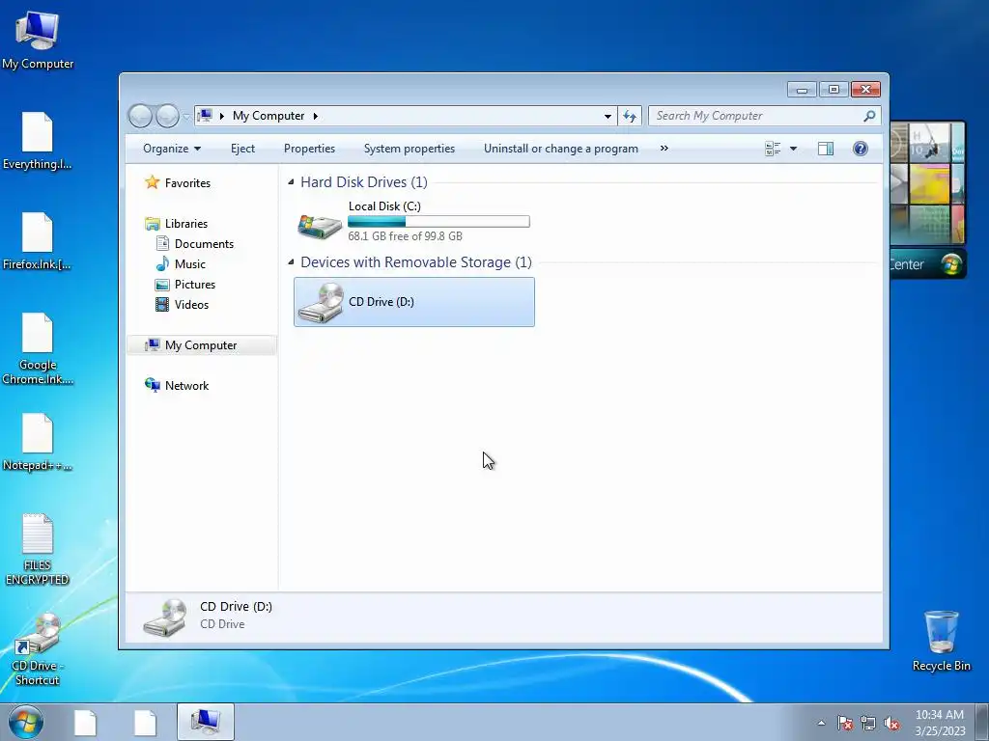Open the network tray icon
The image size is (989, 741).
point(868,723)
